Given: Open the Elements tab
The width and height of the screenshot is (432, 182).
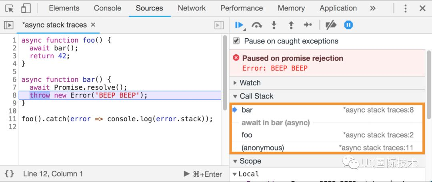Looking at the screenshot, I should click(x=64, y=8).
